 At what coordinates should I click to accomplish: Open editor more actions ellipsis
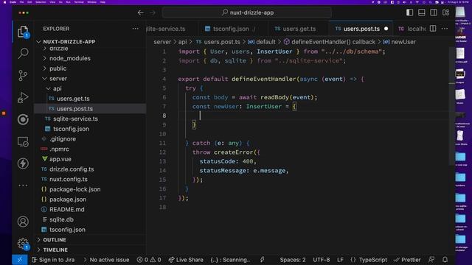(445, 29)
